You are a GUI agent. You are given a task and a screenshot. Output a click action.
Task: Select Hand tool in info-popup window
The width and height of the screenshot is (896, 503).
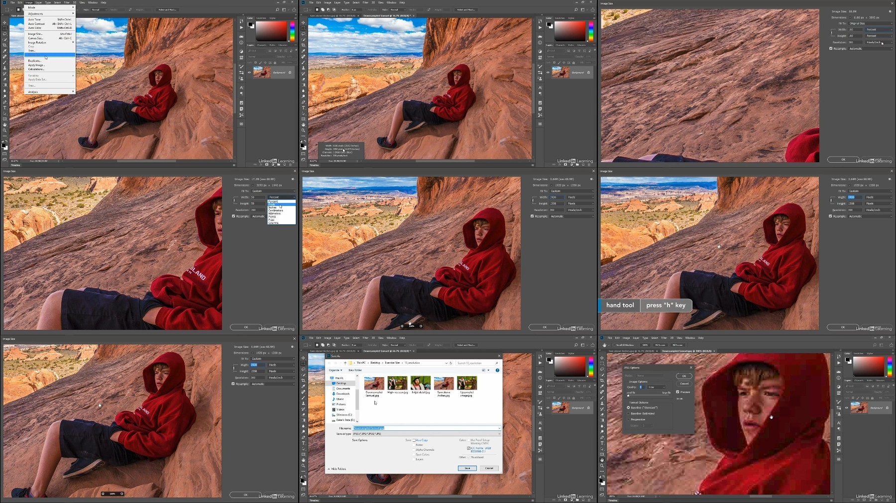303,125
